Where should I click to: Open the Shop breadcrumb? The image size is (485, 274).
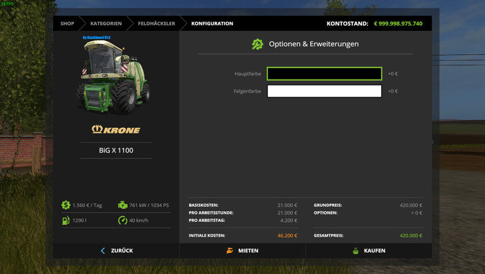67,24
